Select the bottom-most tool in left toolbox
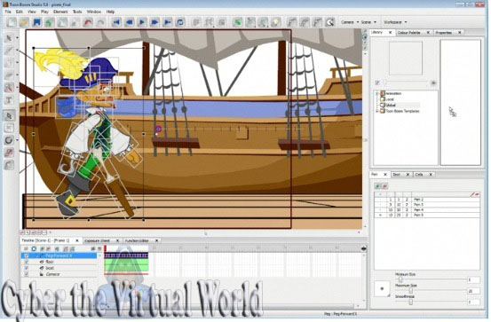Screen dimensions: 491x322 pyautogui.click(x=9, y=165)
